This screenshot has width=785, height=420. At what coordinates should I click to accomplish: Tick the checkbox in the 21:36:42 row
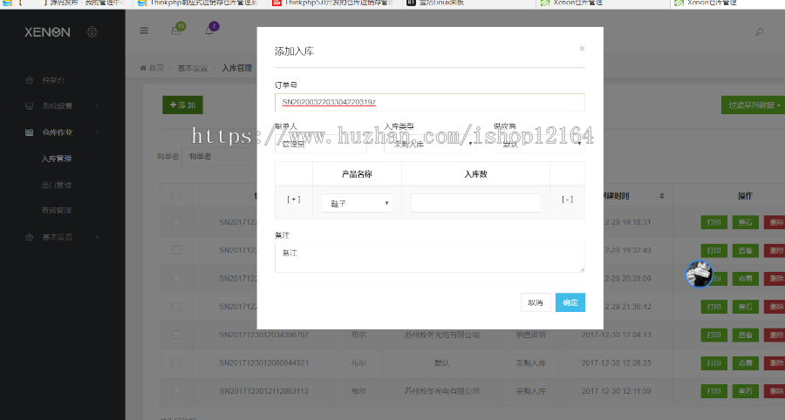coord(176,307)
